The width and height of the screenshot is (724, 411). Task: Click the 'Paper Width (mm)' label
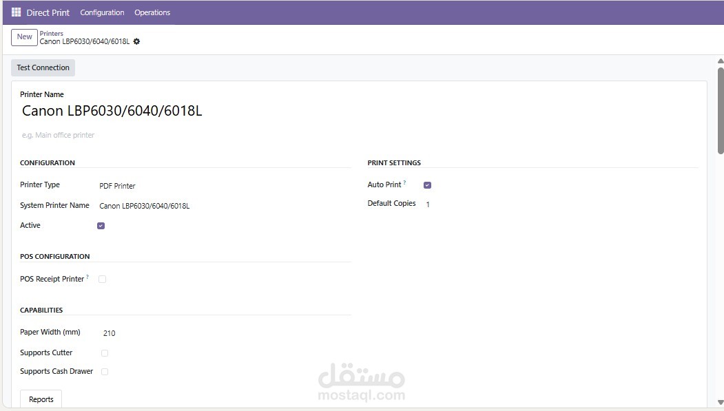[x=50, y=332]
